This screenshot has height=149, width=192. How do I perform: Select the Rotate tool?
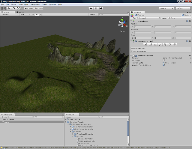13,8
